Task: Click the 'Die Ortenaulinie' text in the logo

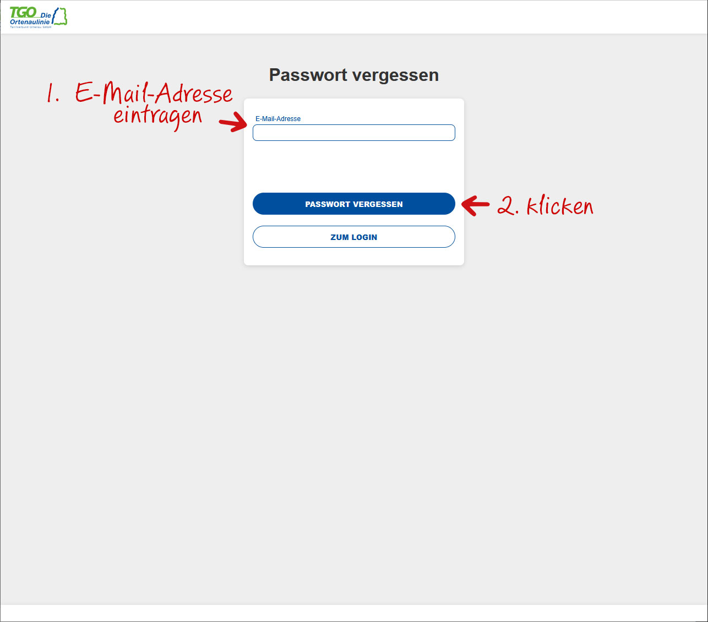Action: tap(31, 19)
